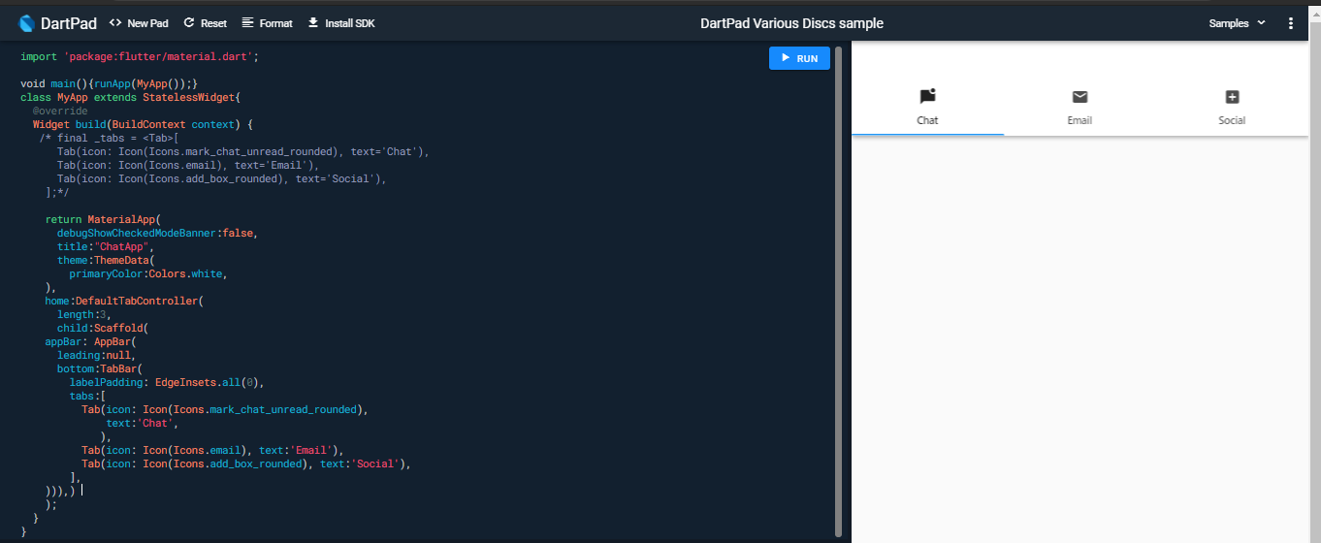Click the leading:null line

(97, 356)
